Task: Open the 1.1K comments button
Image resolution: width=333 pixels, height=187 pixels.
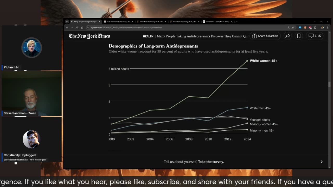Action: 315,36
